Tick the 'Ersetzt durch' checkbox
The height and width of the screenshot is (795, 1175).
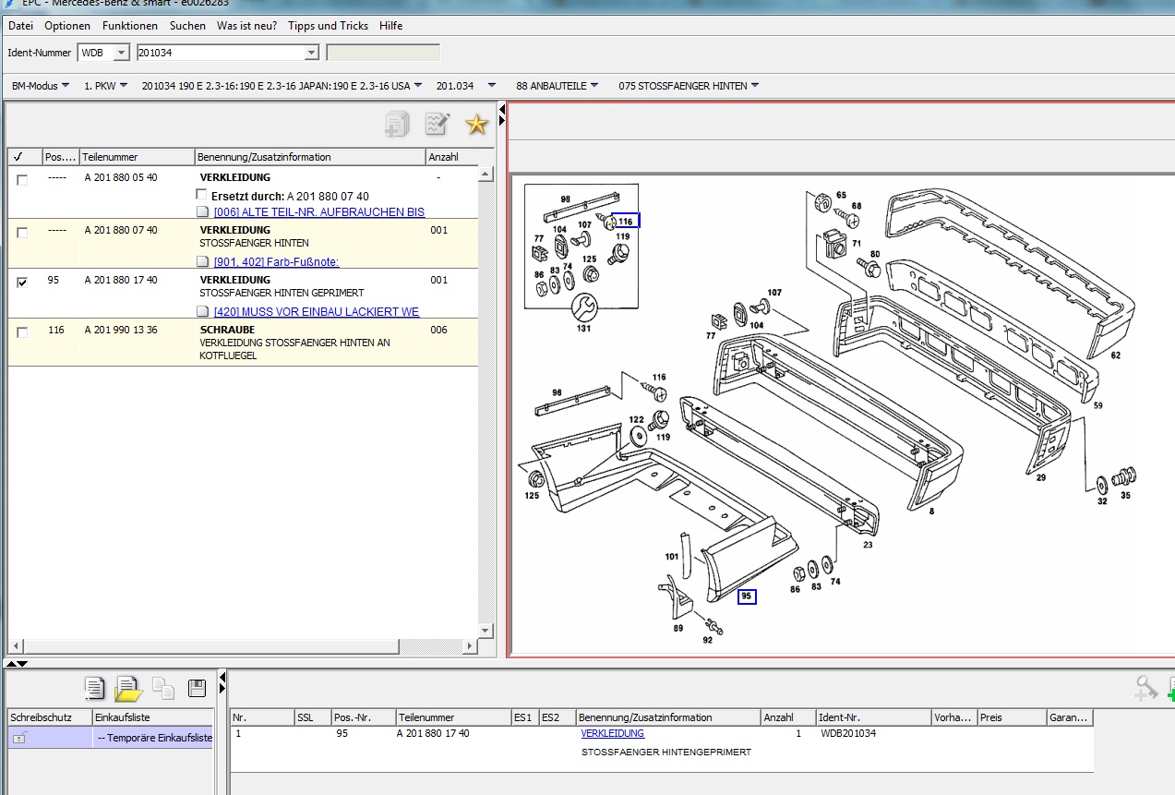pyautogui.click(x=202, y=196)
